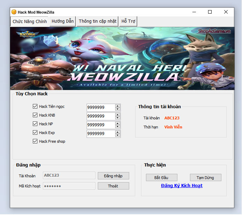Minimize the Hack Mod MeowZilla window
Image resolution: width=242 pixels, height=215 pixels.
tap(194, 12)
